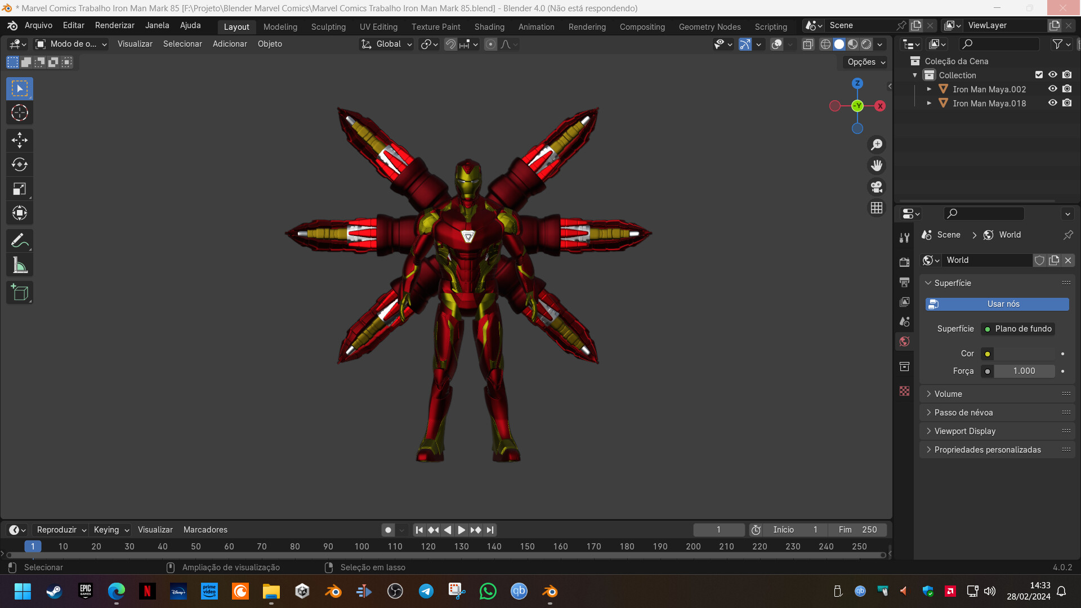Expand the Volume section
This screenshot has width=1081, height=608.
949,394
